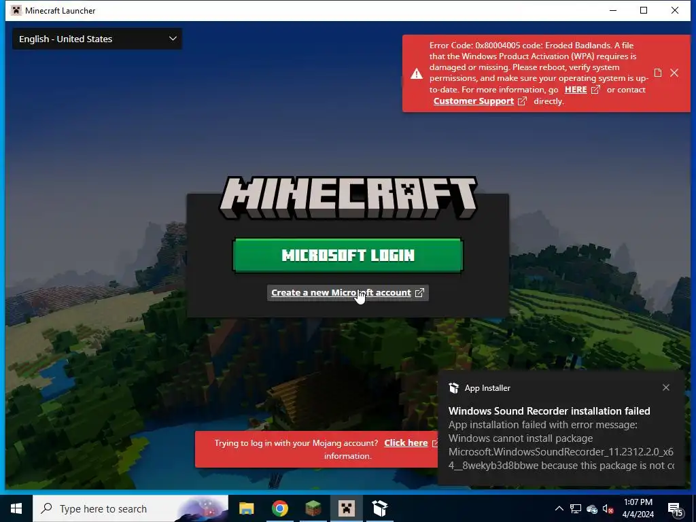Click HERE link in the error banner
The image size is (696, 522).
[576, 90]
